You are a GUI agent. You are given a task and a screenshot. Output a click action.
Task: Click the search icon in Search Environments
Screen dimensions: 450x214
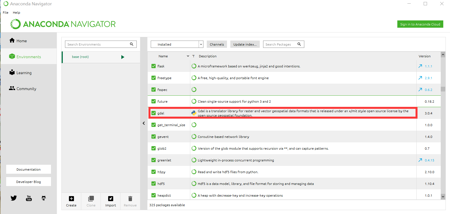click(x=132, y=44)
